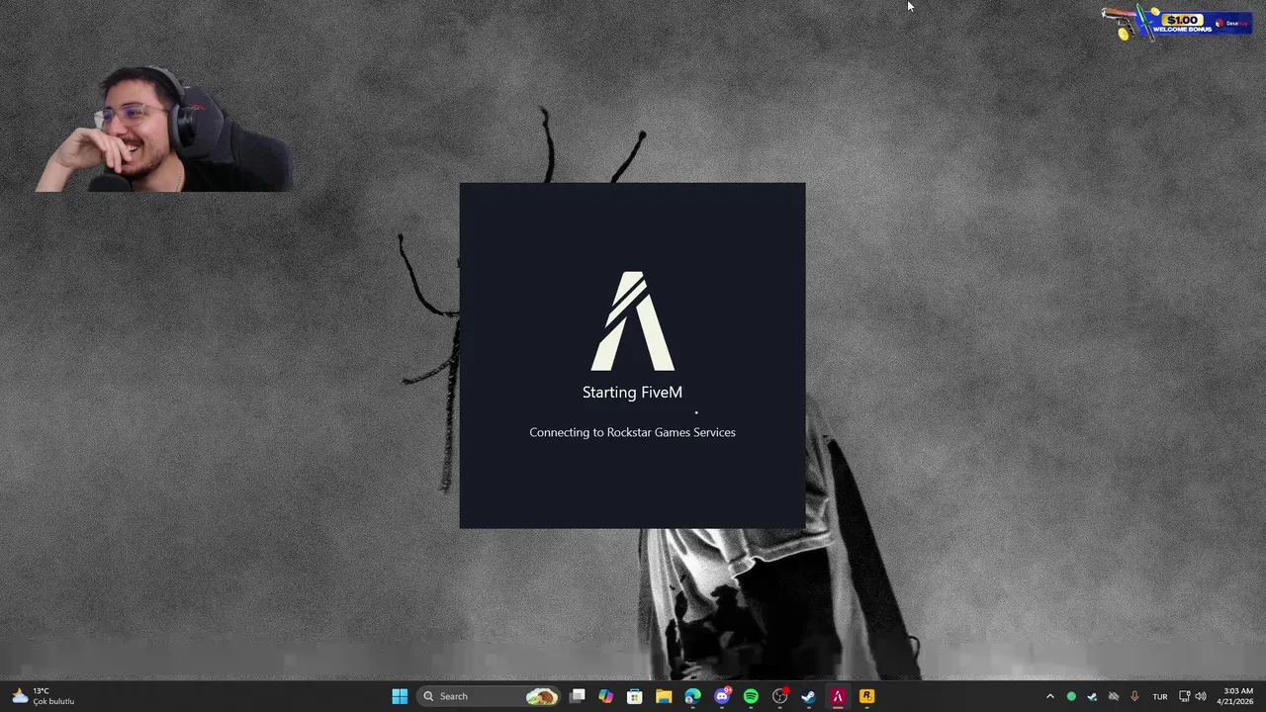The height and width of the screenshot is (712, 1266).
Task: Open the Windows Start menu
Action: point(400,696)
